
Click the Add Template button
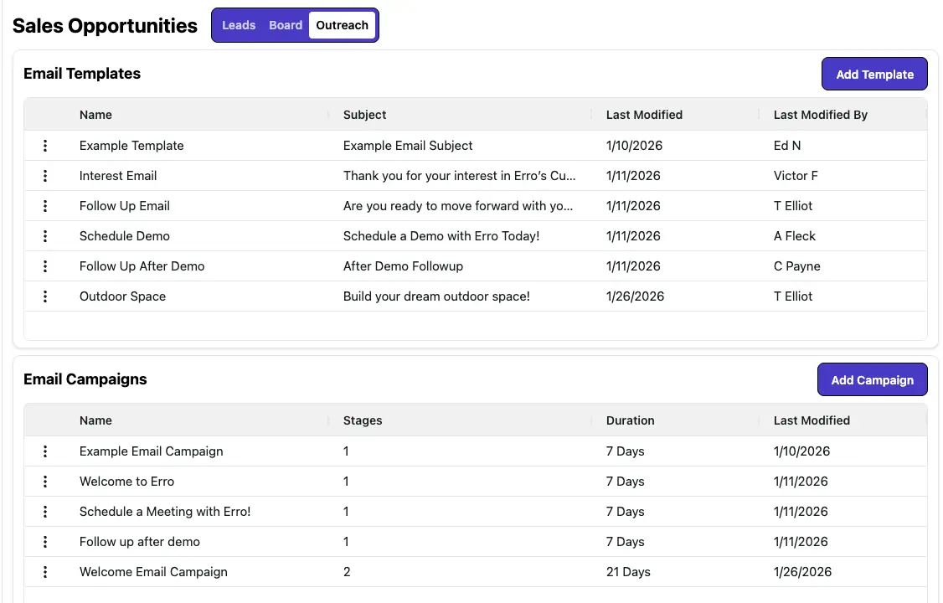(874, 74)
